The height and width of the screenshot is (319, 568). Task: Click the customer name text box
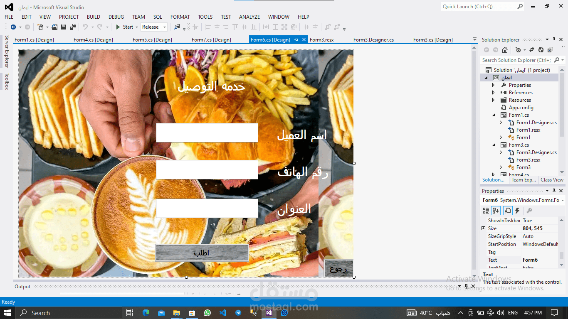click(x=207, y=133)
